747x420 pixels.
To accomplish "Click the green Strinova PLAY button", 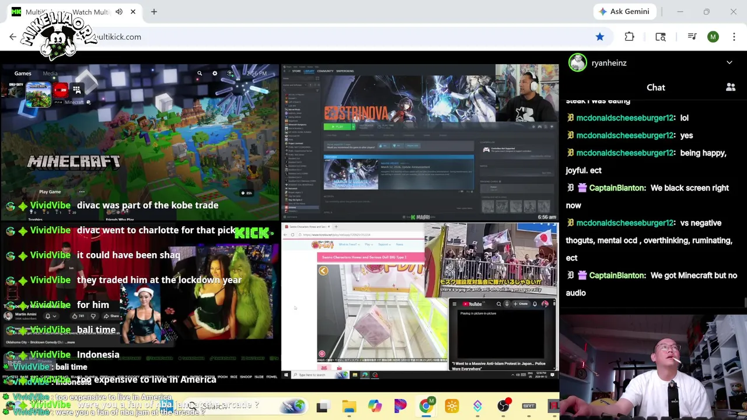I will 338,127.
